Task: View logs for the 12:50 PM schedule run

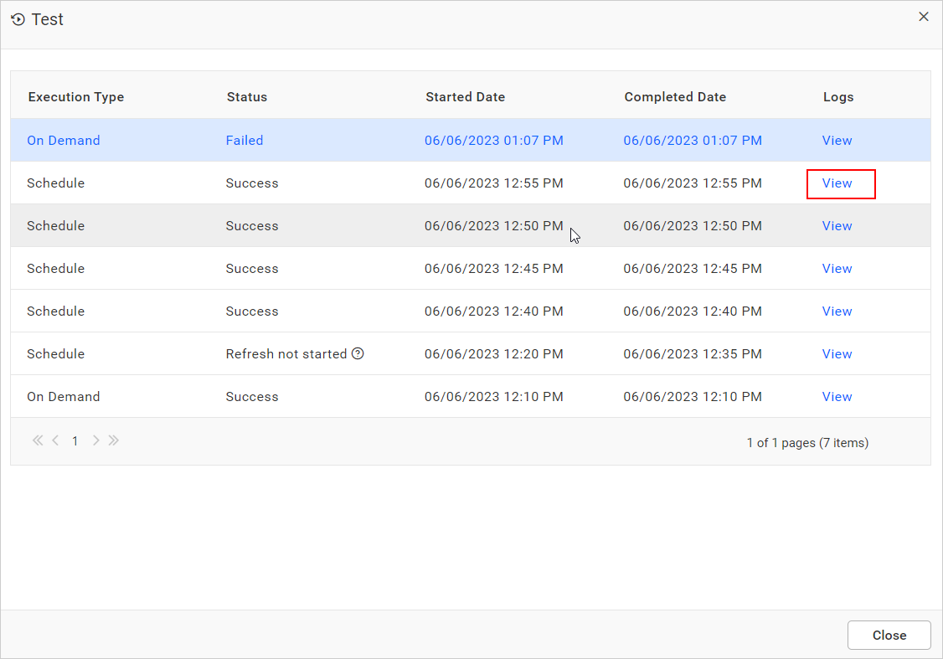Action: [837, 225]
